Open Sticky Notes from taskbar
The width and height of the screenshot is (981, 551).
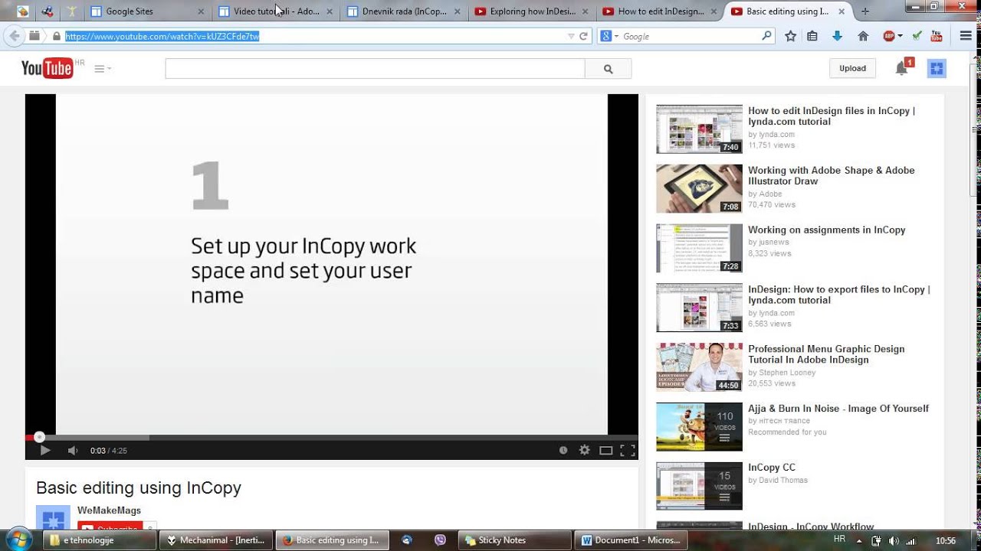click(x=515, y=540)
